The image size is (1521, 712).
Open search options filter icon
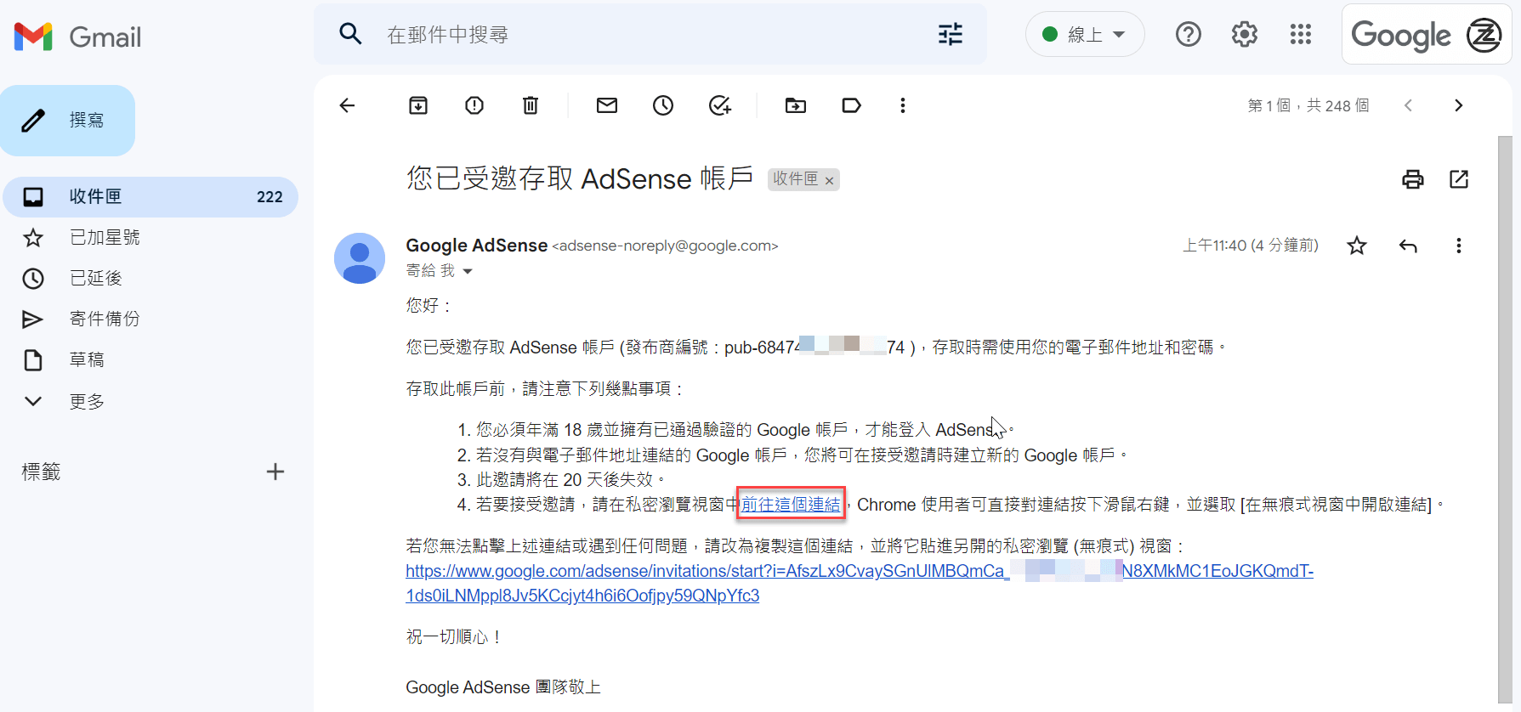click(951, 34)
